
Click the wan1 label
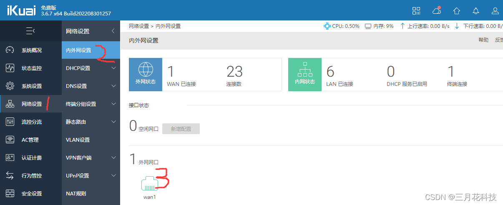149,197
